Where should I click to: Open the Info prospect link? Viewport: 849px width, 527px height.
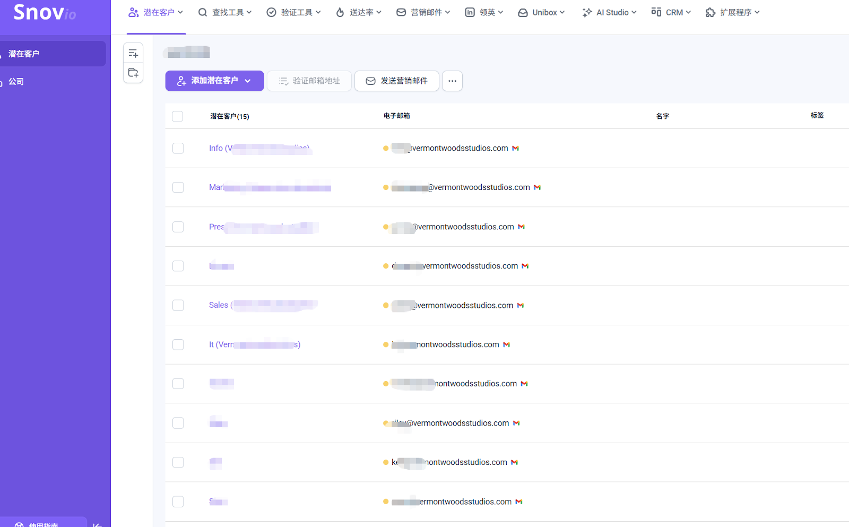coord(216,148)
